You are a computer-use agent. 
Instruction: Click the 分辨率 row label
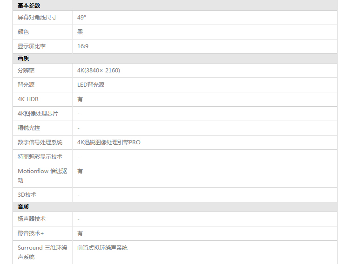coord(26,71)
